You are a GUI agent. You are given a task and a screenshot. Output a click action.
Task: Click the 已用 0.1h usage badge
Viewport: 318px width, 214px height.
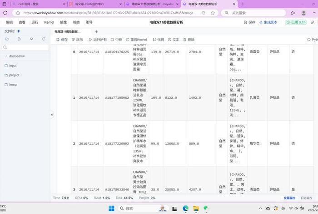pyautogui.click(x=296, y=22)
